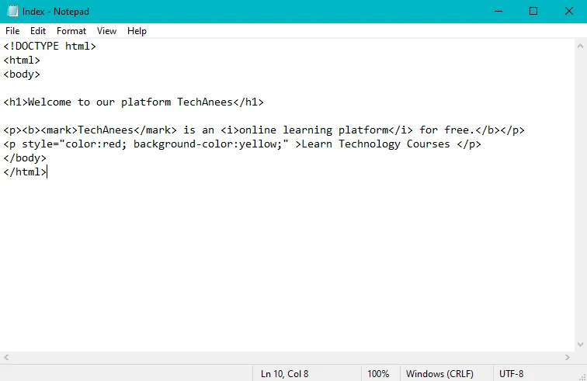The width and height of the screenshot is (587, 381).
Task: Click the opening <html> tag line
Action: (x=22, y=60)
